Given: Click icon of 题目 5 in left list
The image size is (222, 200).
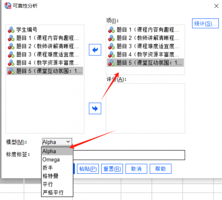Looking at the screenshot, I should (x=11, y=71).
